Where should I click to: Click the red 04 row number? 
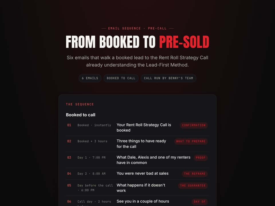[69, 174]
